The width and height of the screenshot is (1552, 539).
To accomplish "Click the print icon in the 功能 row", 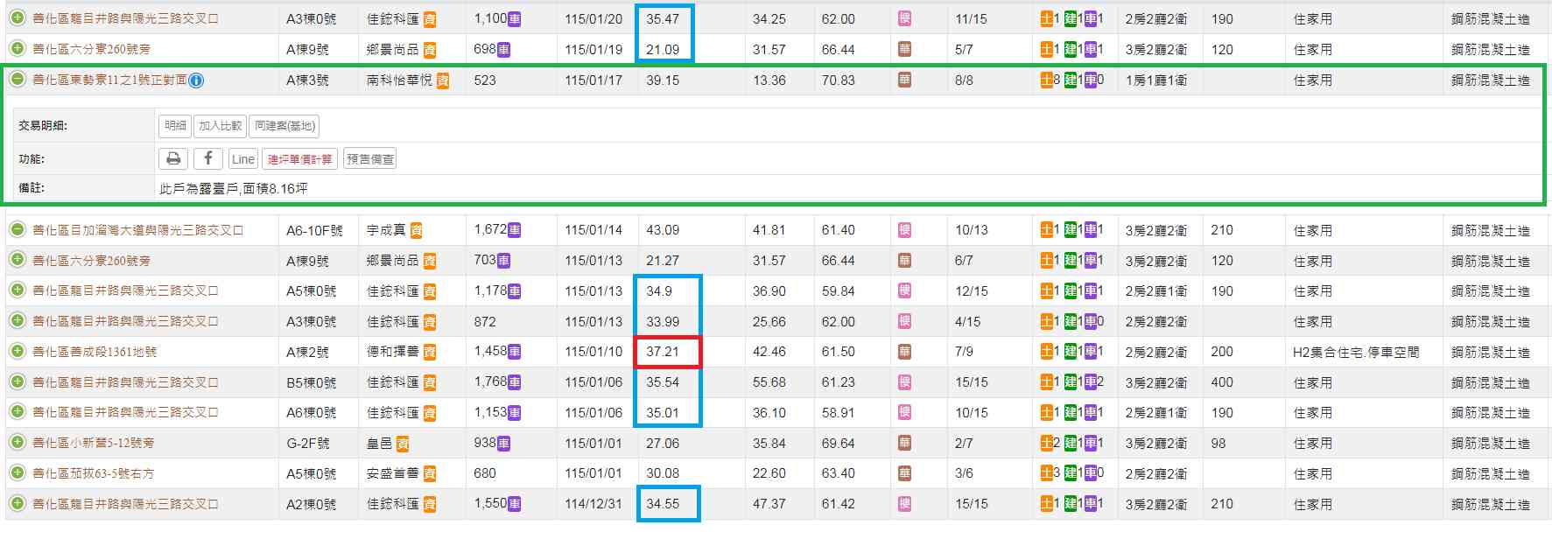I will pos(173,158).
